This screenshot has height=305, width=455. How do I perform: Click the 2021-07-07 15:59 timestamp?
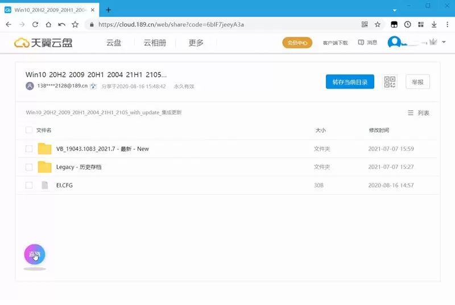(x=391, y=149)
